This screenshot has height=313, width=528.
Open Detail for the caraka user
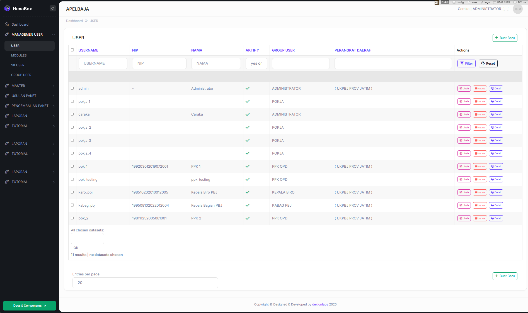496,114
